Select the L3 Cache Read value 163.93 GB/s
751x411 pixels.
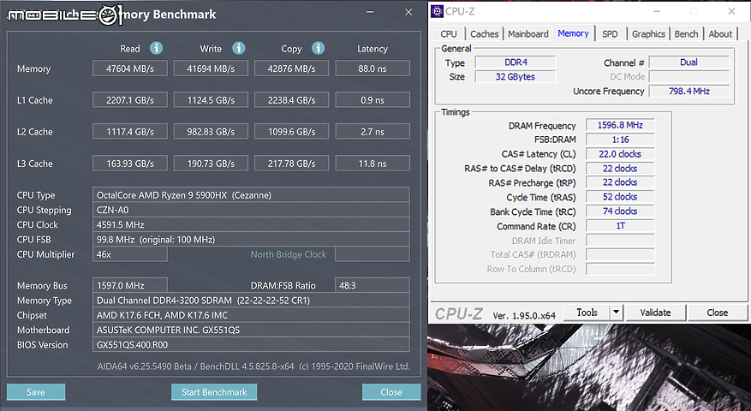[130, 164]
